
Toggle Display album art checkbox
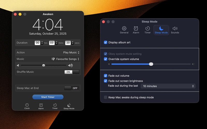106,42
